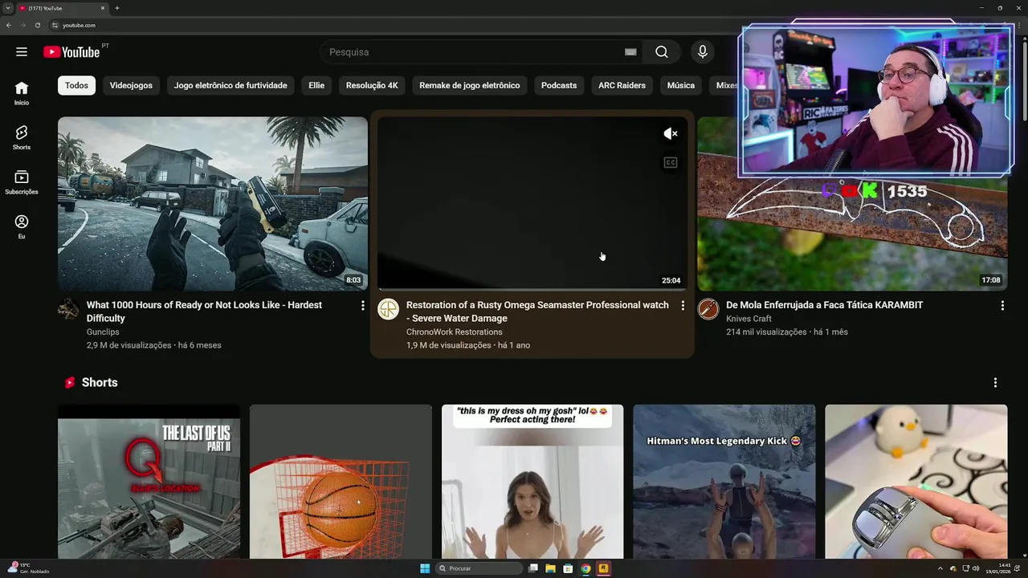
Task: Open the duck mouse gadget short
Action: (x=916, y=482)
